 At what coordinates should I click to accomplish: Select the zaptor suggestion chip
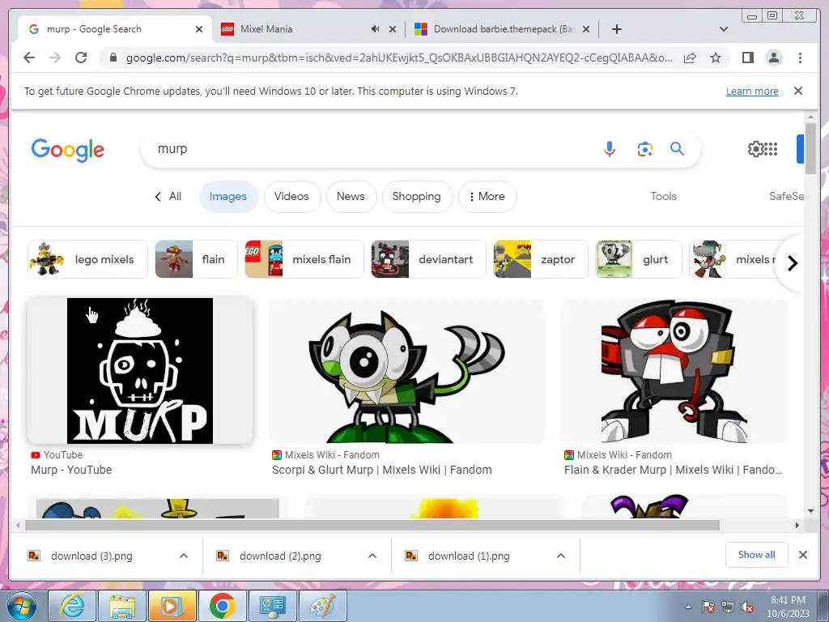[x=541, y=259]
